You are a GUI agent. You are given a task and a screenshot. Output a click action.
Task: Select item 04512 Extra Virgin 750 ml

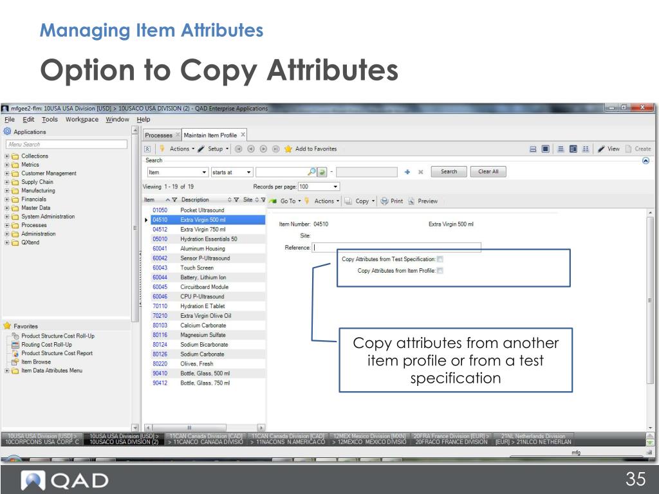coord(208,230)
